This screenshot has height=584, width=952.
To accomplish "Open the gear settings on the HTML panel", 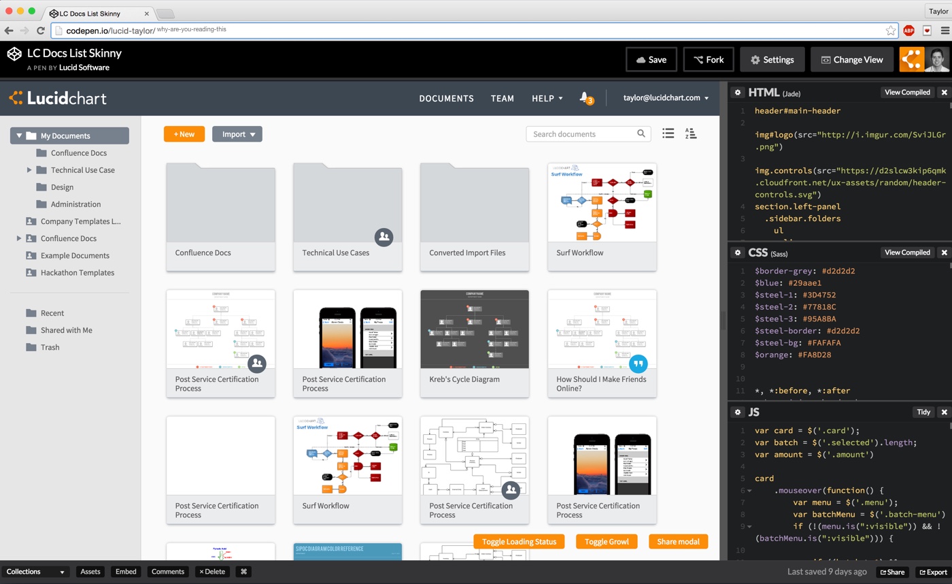I will (737, 92).
